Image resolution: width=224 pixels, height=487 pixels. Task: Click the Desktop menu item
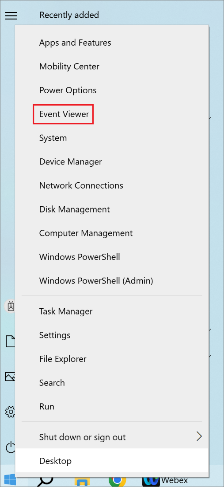point(112,460)
